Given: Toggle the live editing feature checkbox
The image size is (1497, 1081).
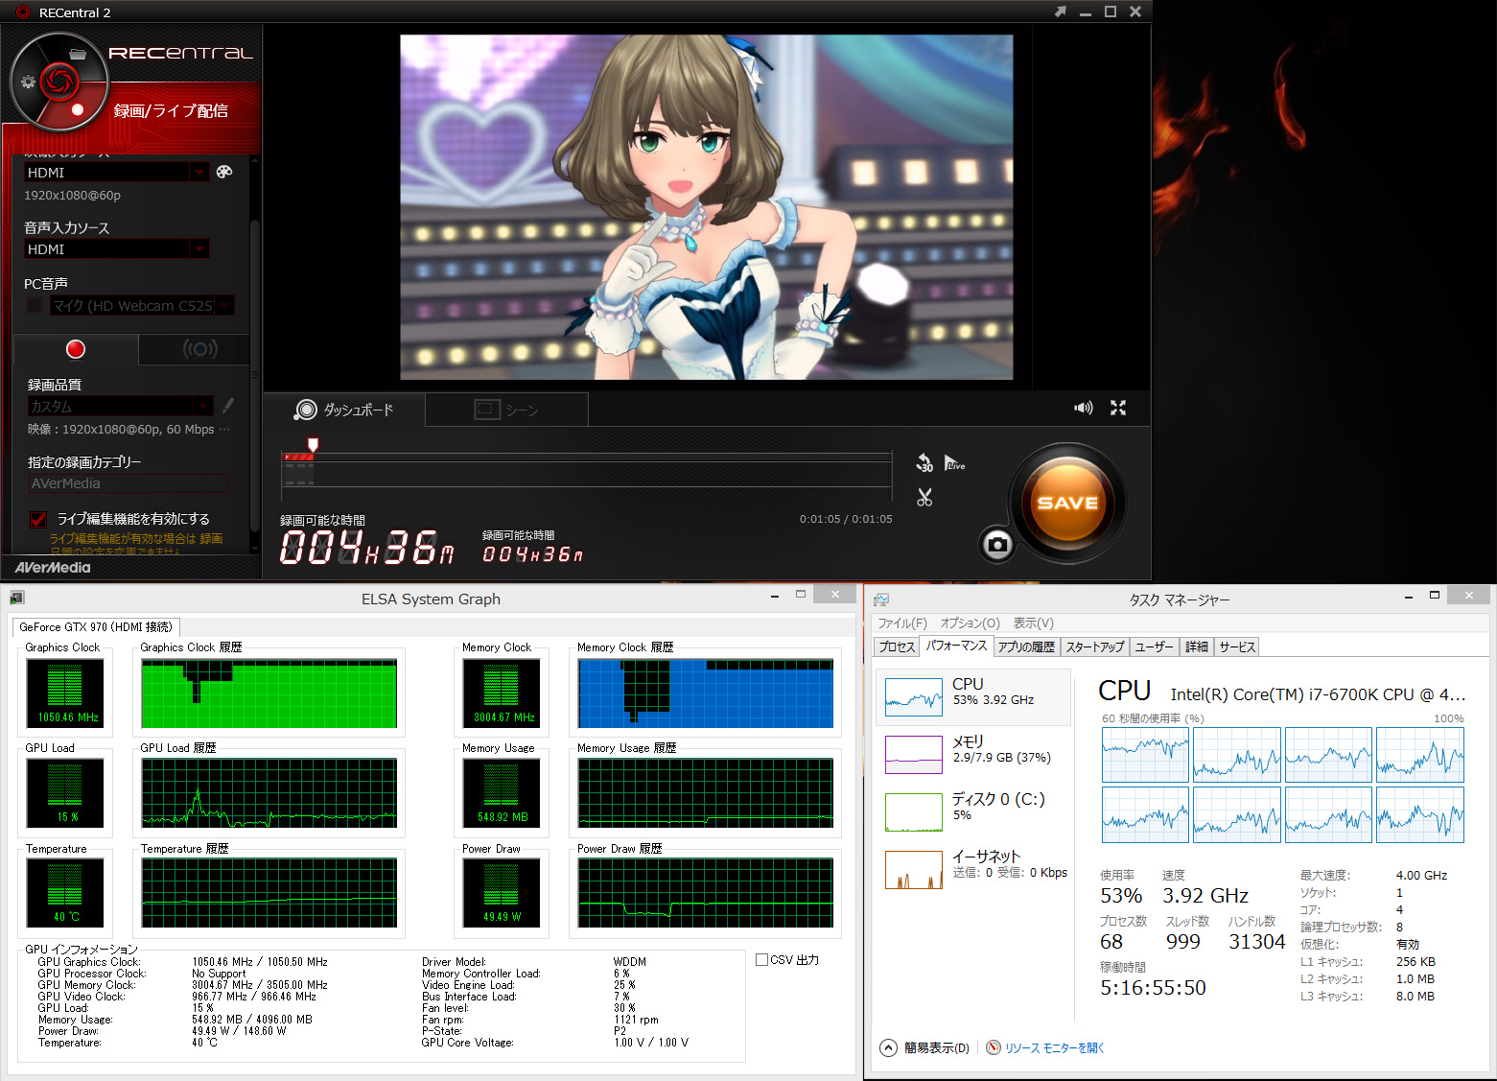Looking at the screenshot, I should tap(38, 519).
